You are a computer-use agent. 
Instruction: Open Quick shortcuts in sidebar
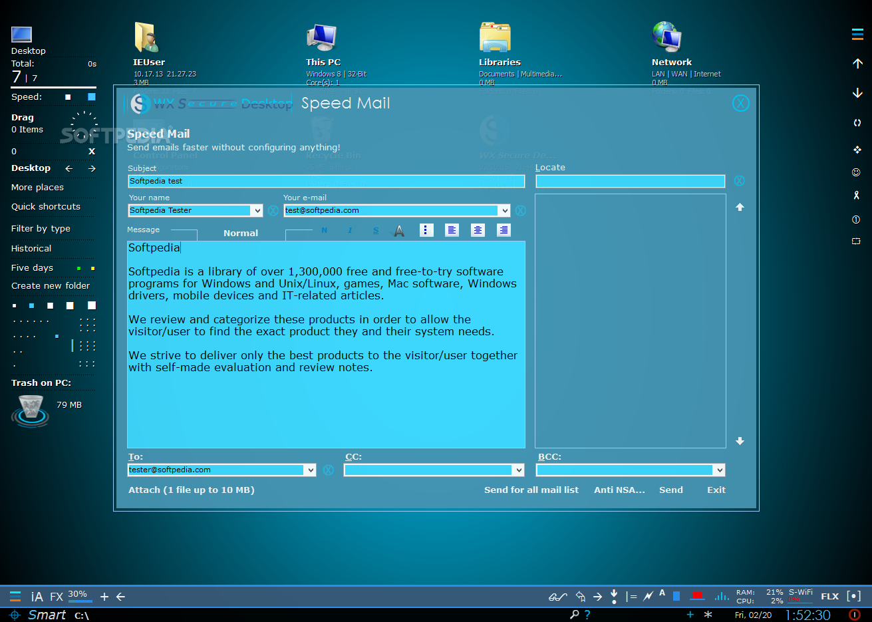click(46, 207)
